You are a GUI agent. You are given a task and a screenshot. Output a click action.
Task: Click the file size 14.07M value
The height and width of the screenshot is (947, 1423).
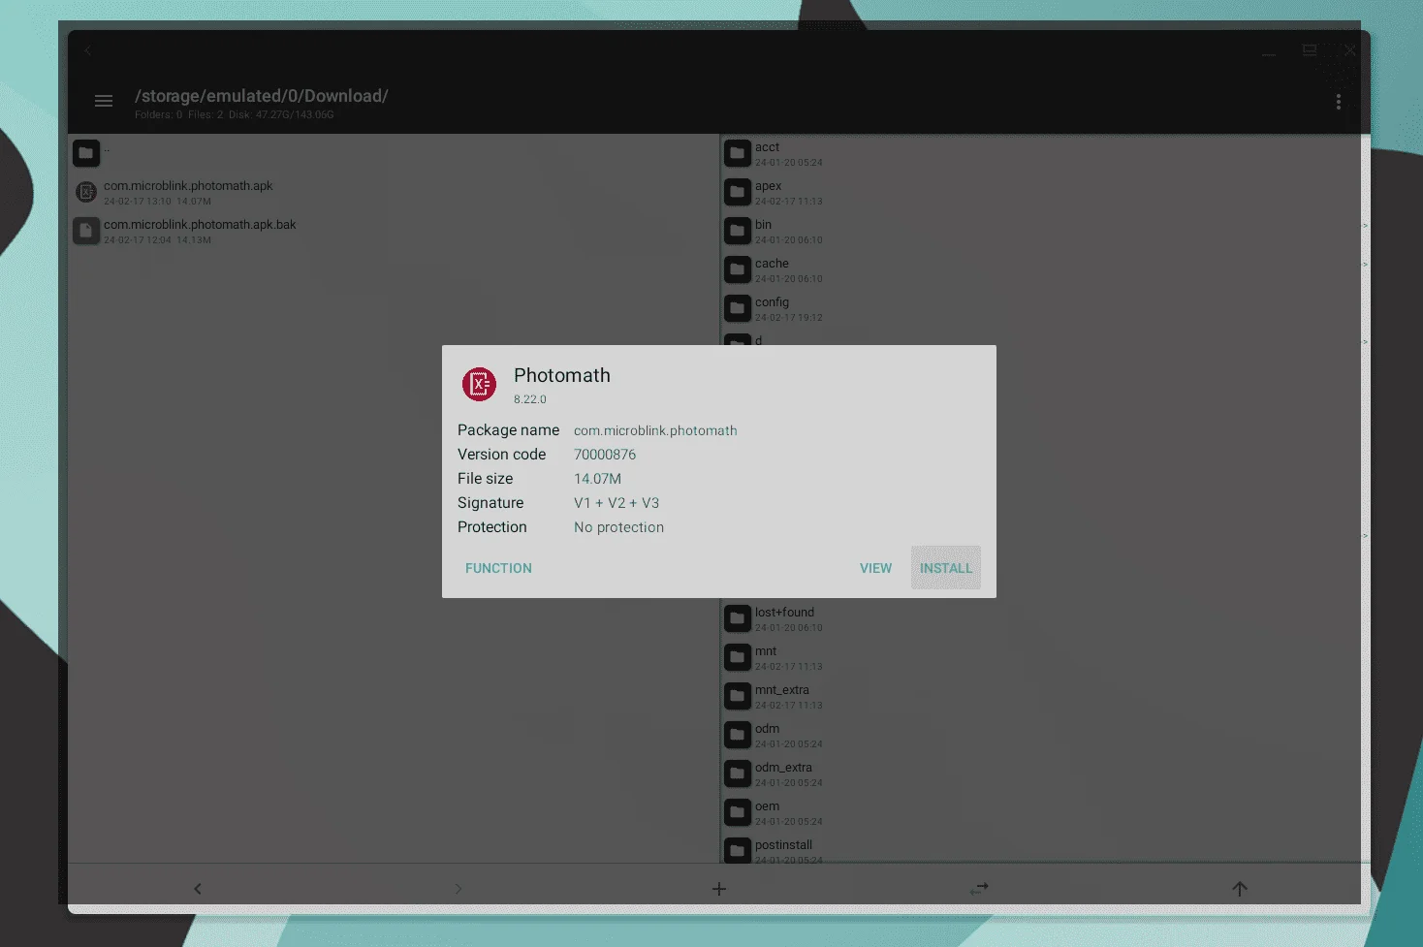click(597, 479)
